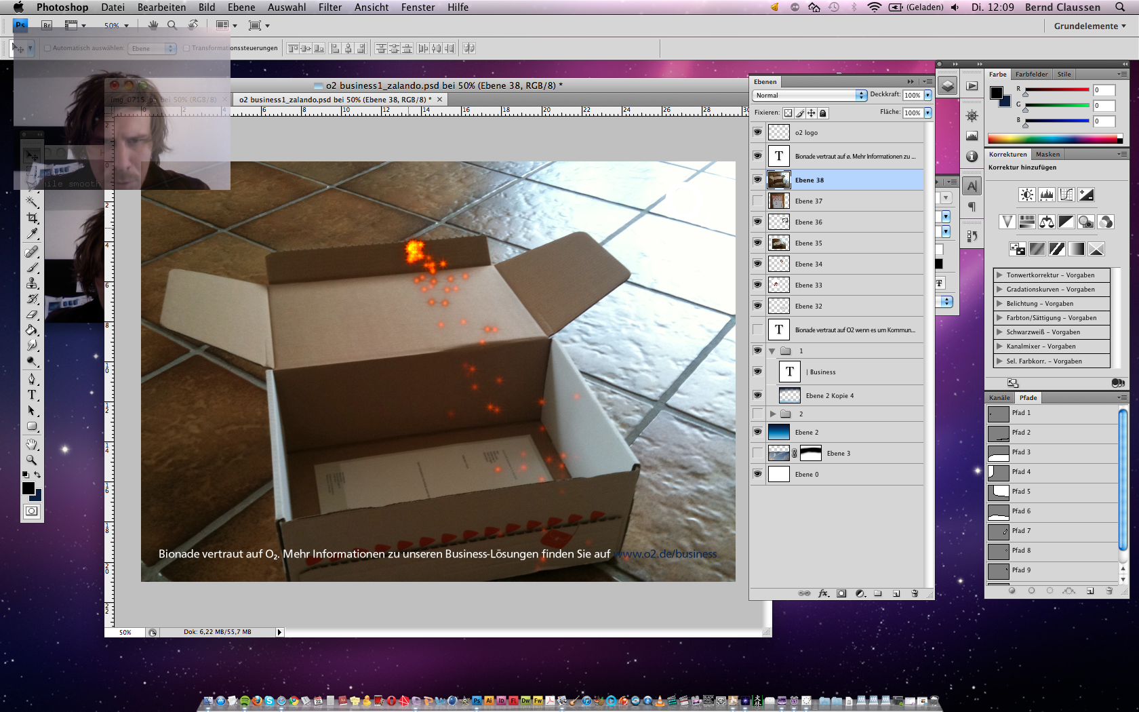The width and height of the screenshot is (1139, 712).
Task: Select the Eraser tool
Action: [x=32, y=315]
